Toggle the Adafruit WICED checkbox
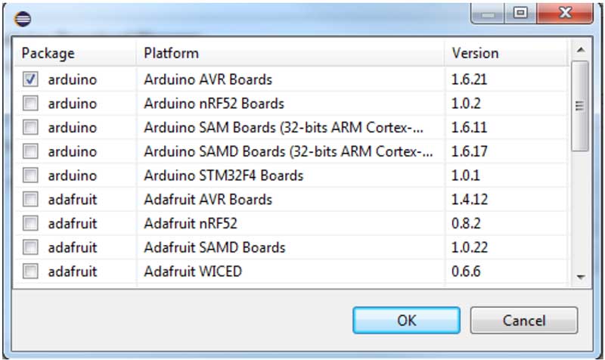This screenshot has height=360, width=605. 31,271
